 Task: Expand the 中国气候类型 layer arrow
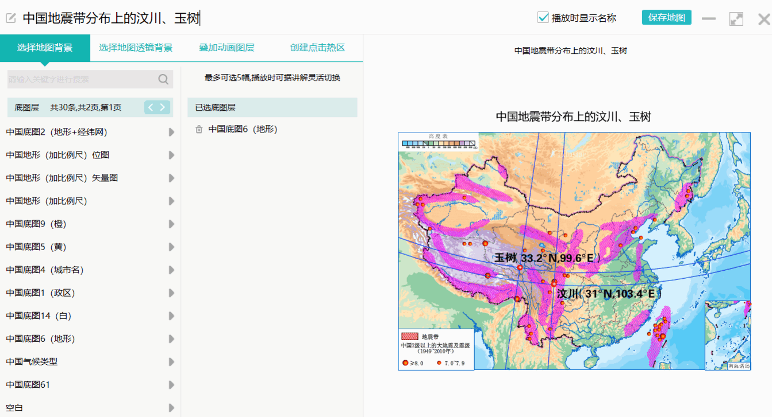click(171, 362)
